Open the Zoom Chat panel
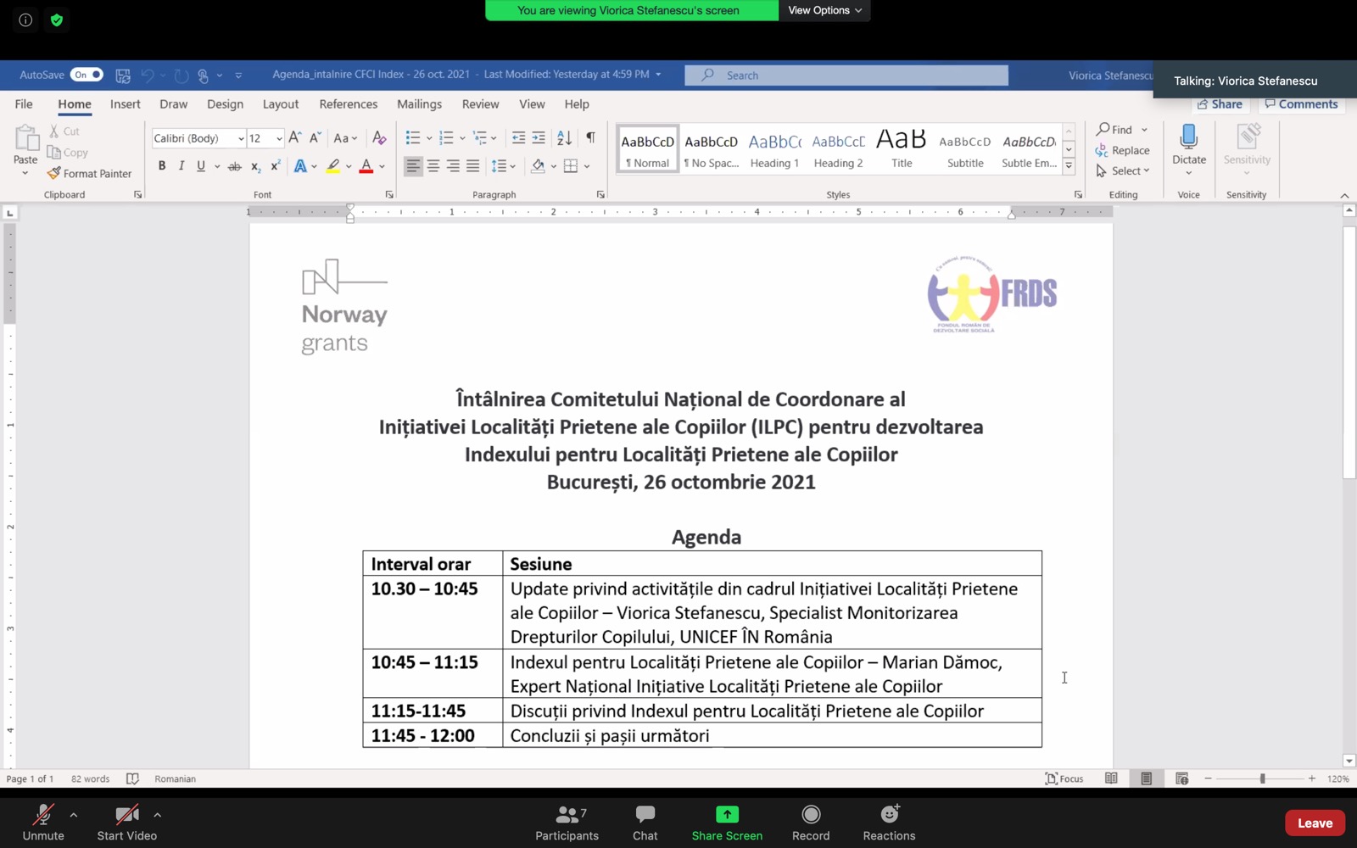The height and width of the screenshot is (848, 1357). coord(645,822)
